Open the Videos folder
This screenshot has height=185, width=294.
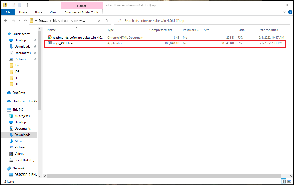[19, 154]
